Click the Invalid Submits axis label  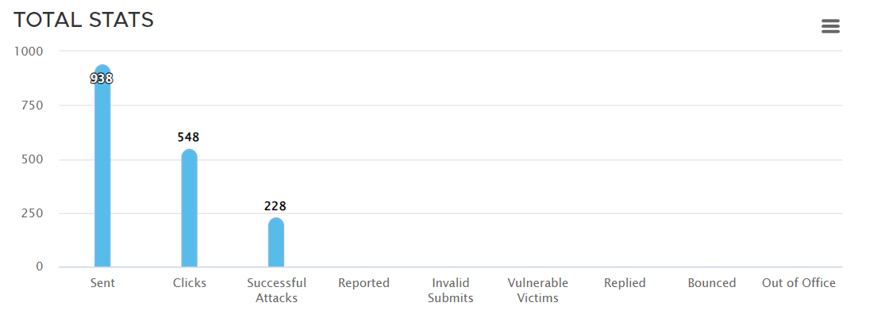click(x=450, y=290)
